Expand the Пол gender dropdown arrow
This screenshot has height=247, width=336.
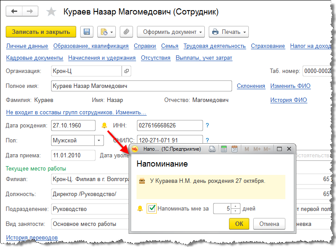99,141
